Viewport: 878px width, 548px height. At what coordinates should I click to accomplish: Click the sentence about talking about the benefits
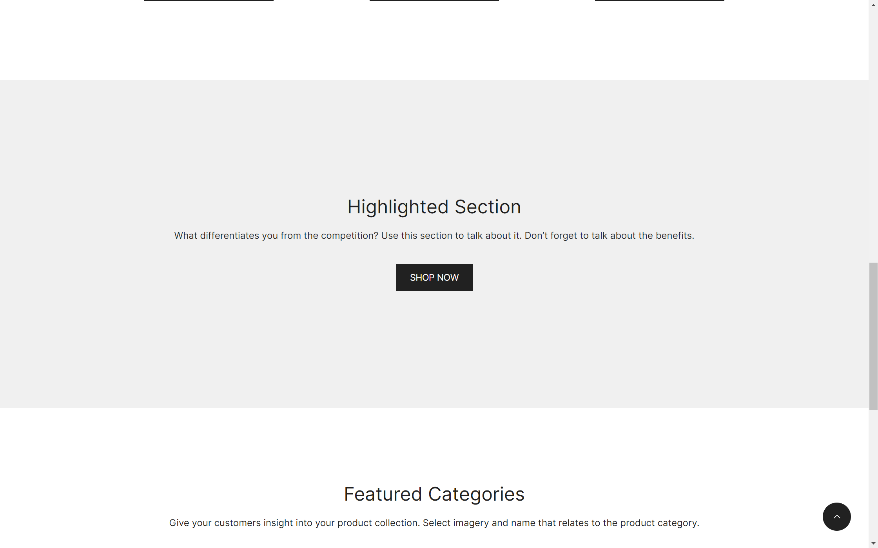pos(609,236)
